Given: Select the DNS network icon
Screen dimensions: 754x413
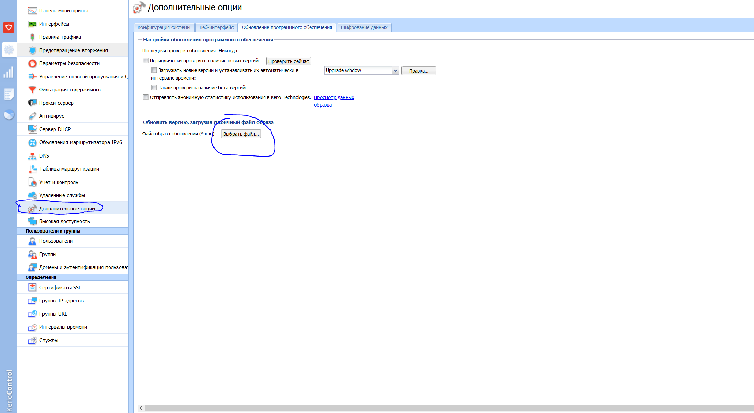Looking at the screenshot, I should pos(32,156).
